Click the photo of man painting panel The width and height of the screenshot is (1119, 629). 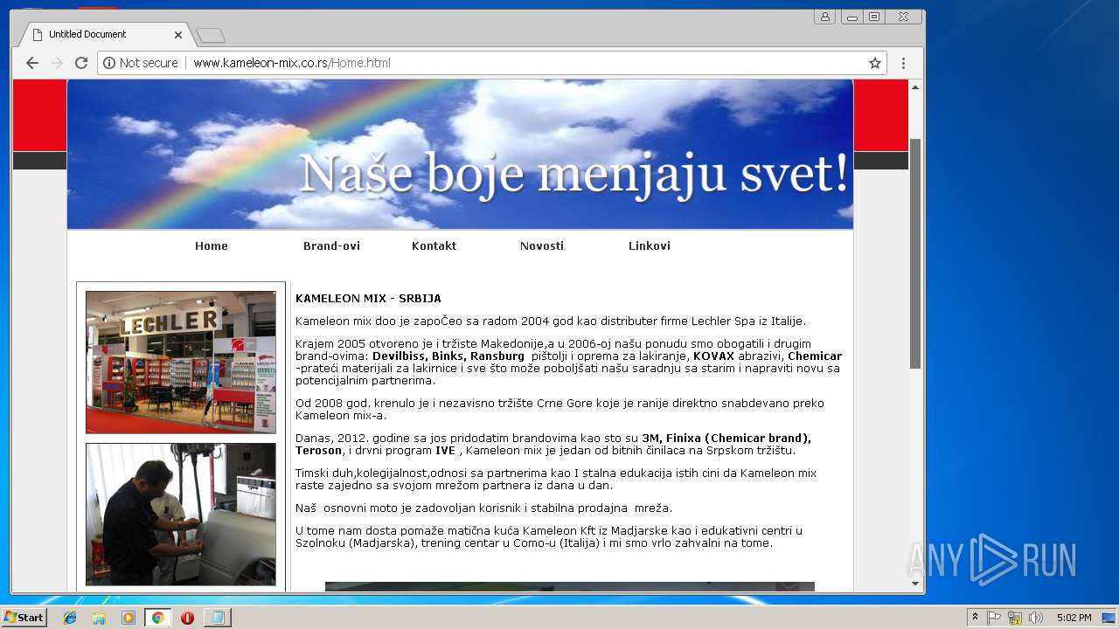coord(181,515)
